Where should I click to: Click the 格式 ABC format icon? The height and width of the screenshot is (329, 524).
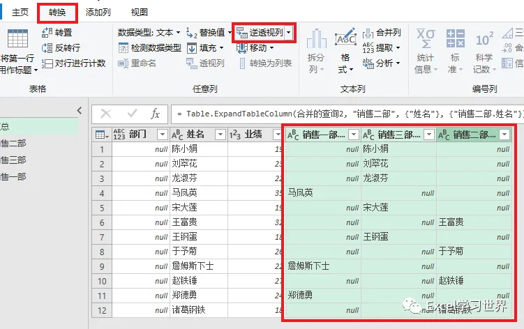click(346, 37)
